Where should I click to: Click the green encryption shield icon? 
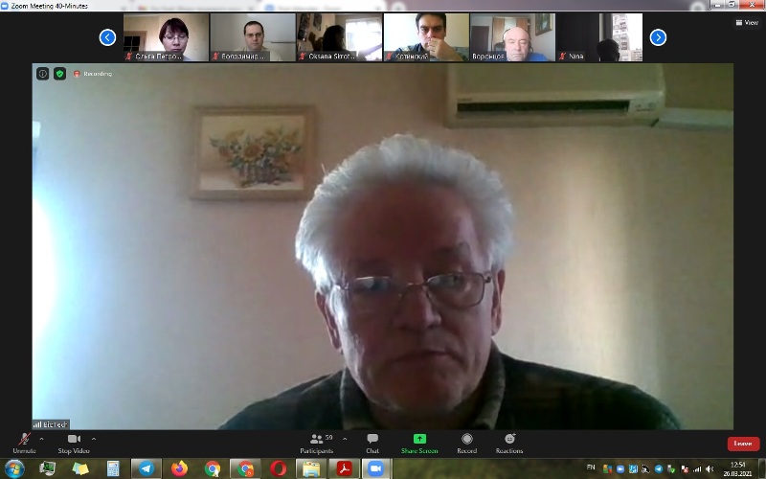(59, 74)
